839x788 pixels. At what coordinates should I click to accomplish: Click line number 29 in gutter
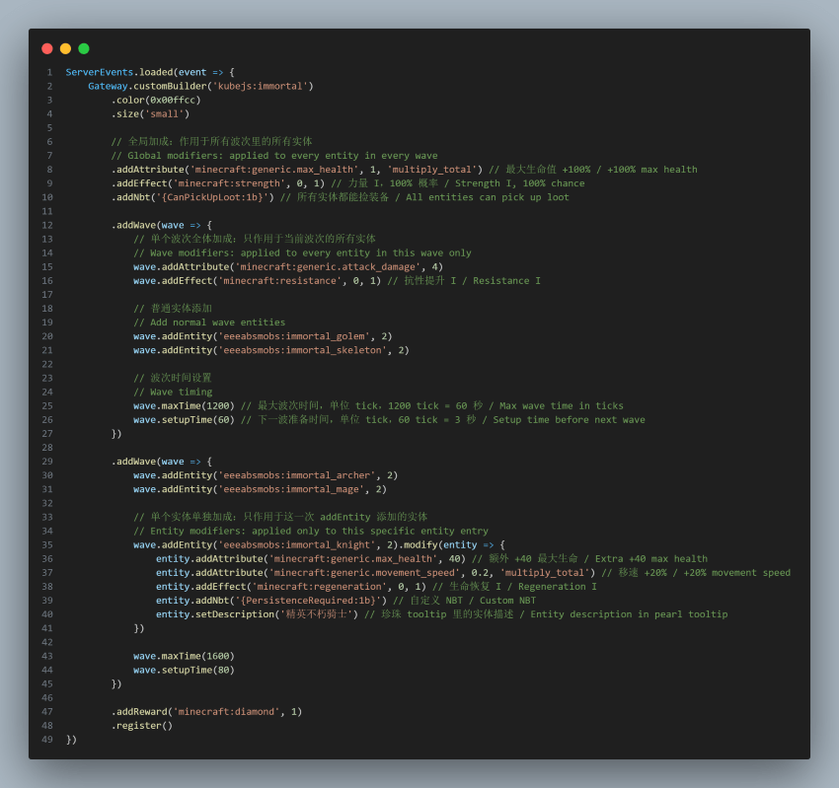pyautogui.click(x=47, y=462)
